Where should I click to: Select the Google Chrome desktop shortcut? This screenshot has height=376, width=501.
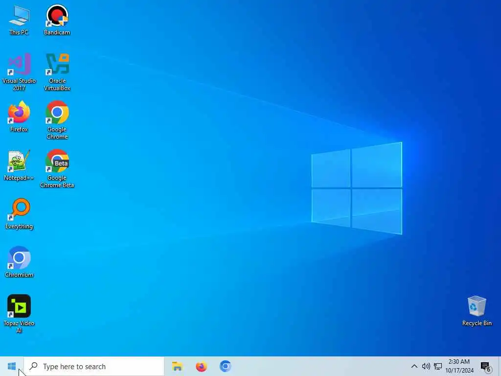click(x=57, y=120)
